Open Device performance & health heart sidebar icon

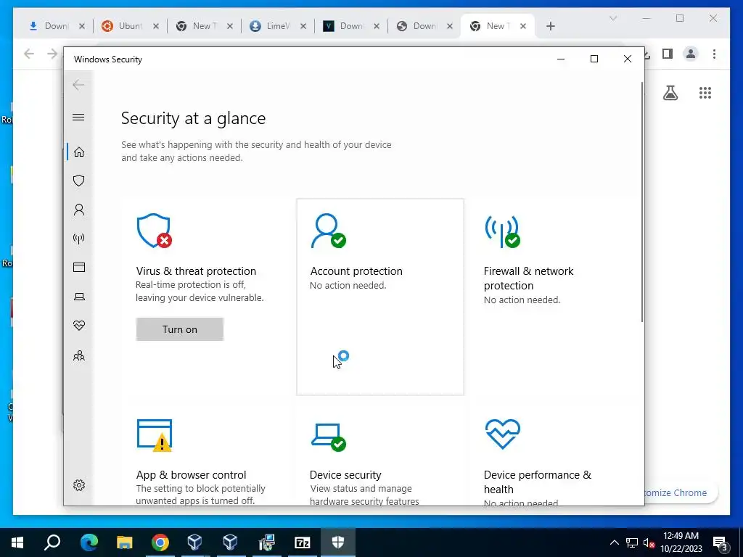tap(79, 326)
